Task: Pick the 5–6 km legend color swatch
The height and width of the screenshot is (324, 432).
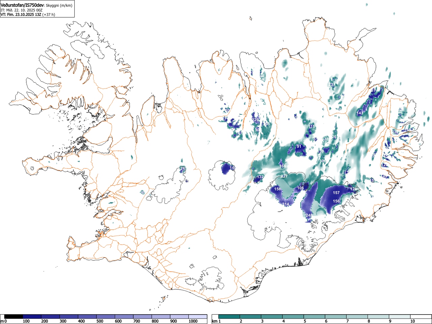Action: pos(315,317)
